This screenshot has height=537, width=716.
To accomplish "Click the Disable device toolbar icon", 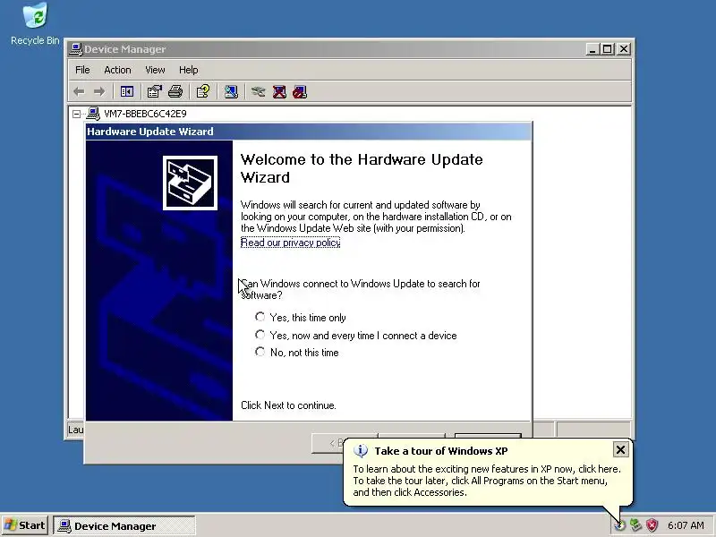I will point(300,92).
